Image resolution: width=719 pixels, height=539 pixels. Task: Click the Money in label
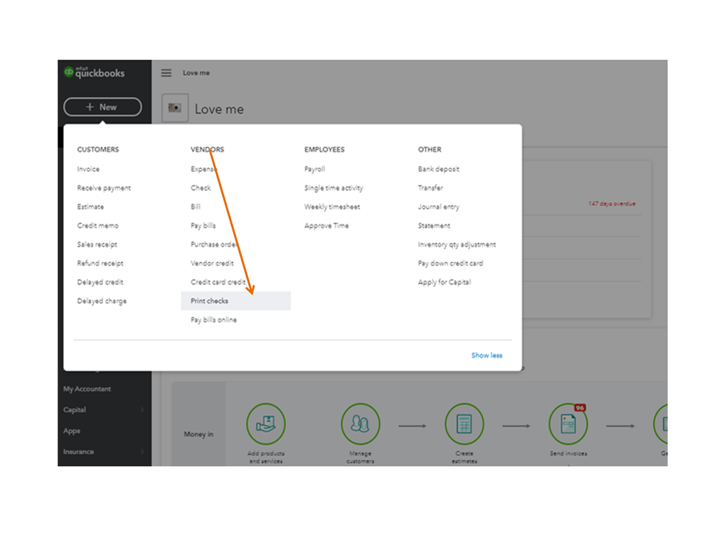[199, 434]
